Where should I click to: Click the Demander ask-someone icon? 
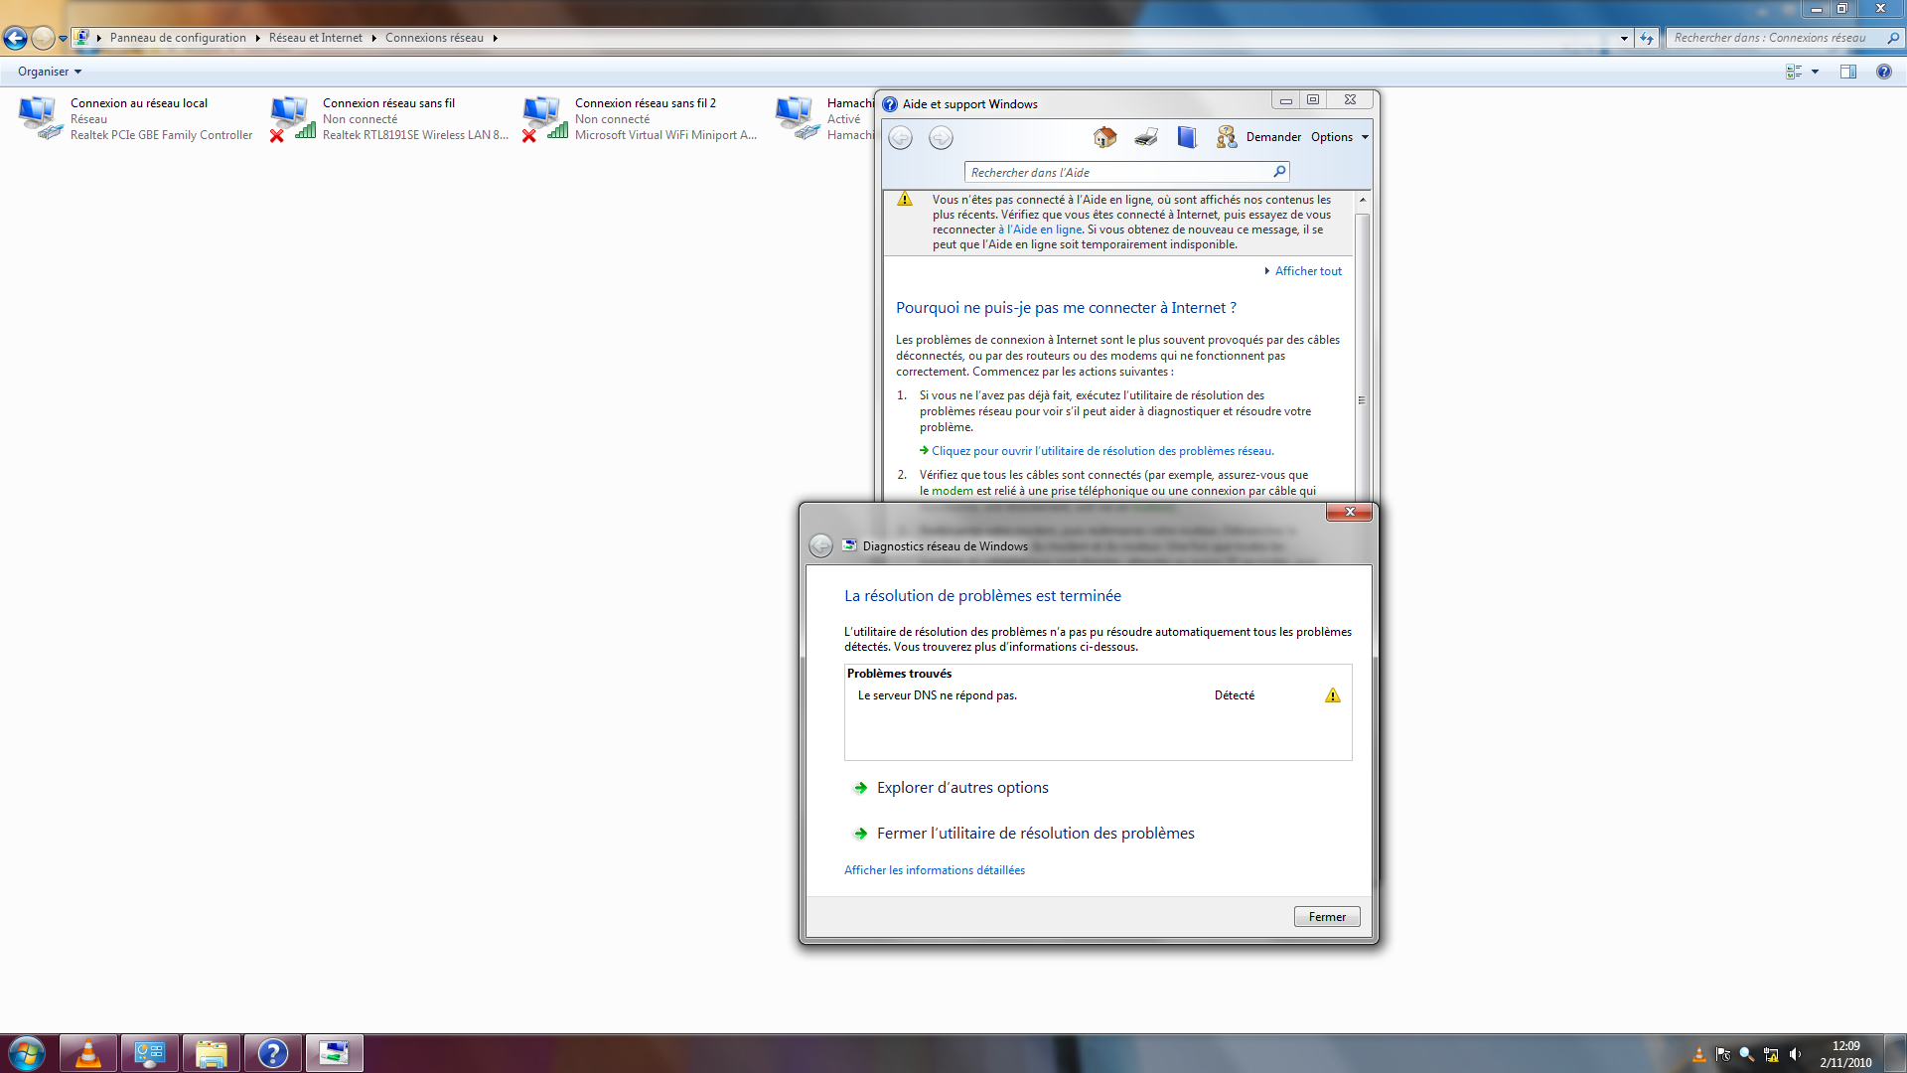coord(1227,137)
